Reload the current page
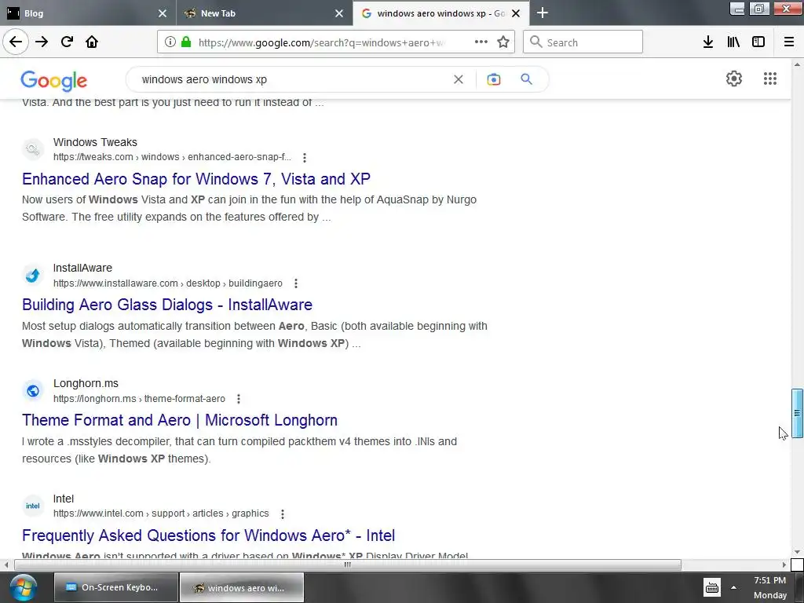The width and height of the screenshot is (804, 603). [67, 42]
